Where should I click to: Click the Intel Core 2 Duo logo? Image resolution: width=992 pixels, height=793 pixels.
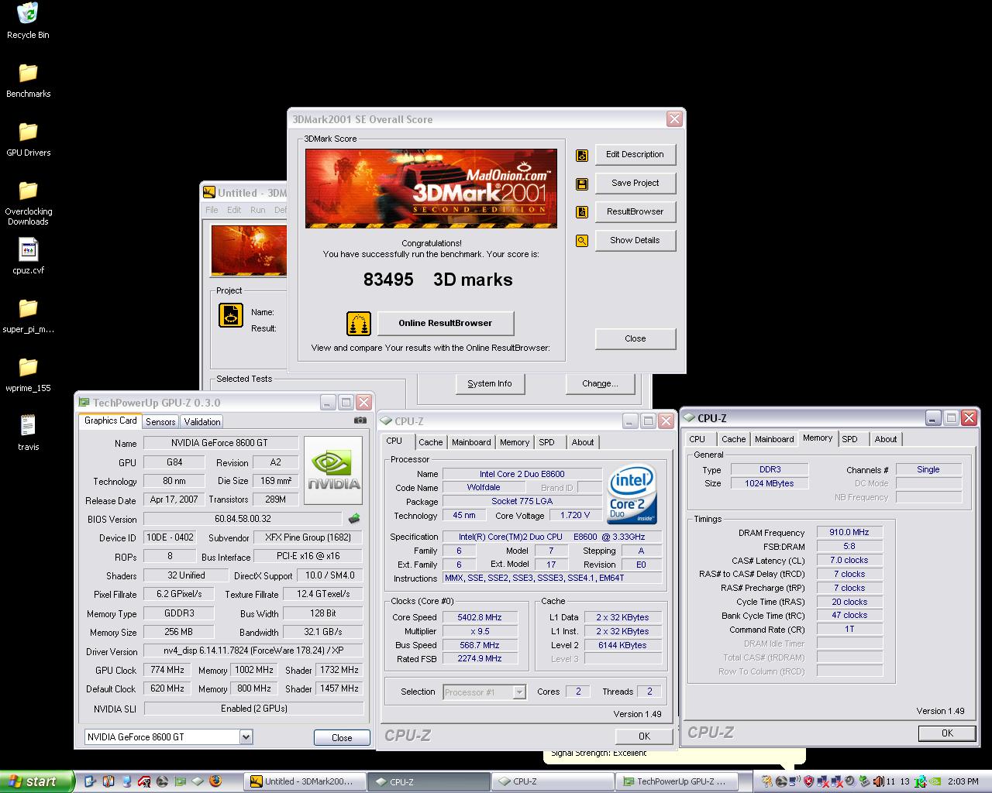(631, 493)
